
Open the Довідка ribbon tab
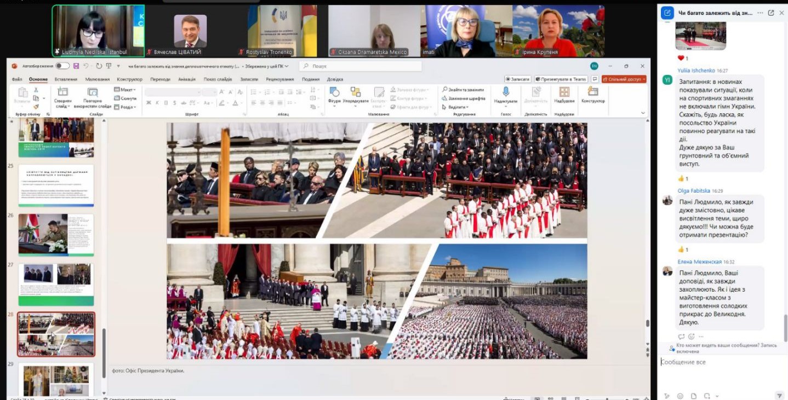point(335,79)
